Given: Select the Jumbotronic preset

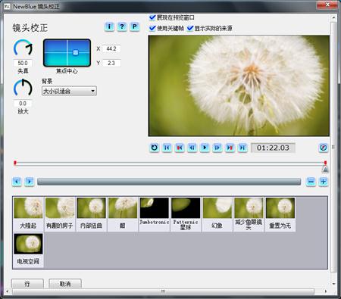Looking at the screenshot, I should (154, 214).
